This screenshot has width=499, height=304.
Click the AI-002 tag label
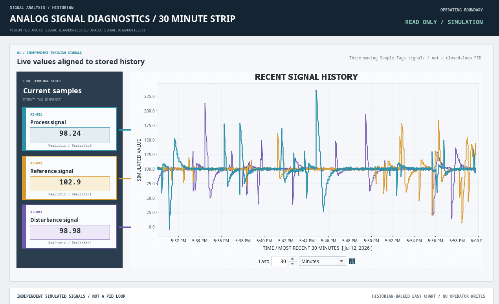tap(36, 163)
